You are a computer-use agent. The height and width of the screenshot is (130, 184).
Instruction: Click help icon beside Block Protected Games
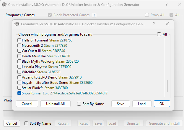[94, 15]
